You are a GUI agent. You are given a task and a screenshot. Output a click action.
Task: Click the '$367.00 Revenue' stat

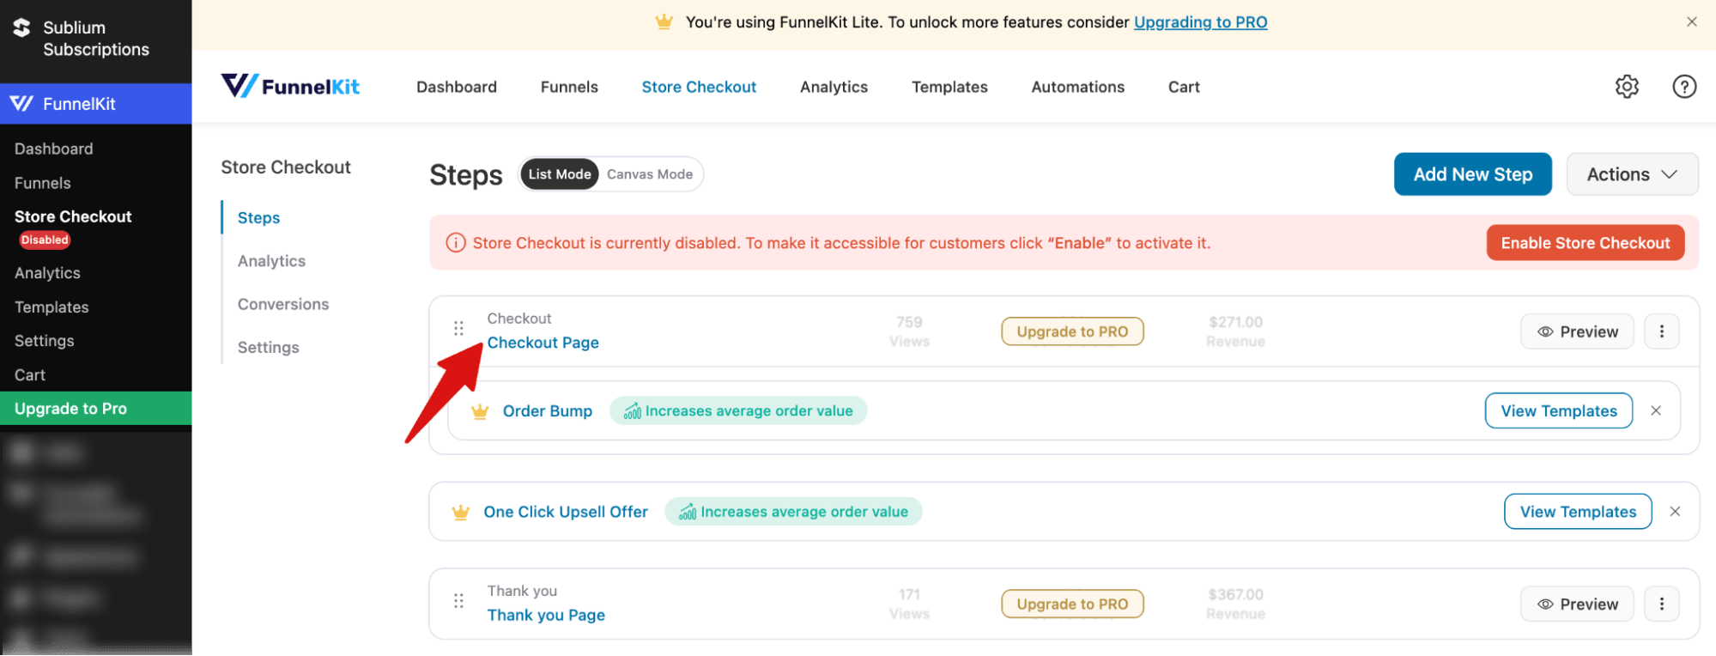pyautogui.click(x=1235, y=604)
